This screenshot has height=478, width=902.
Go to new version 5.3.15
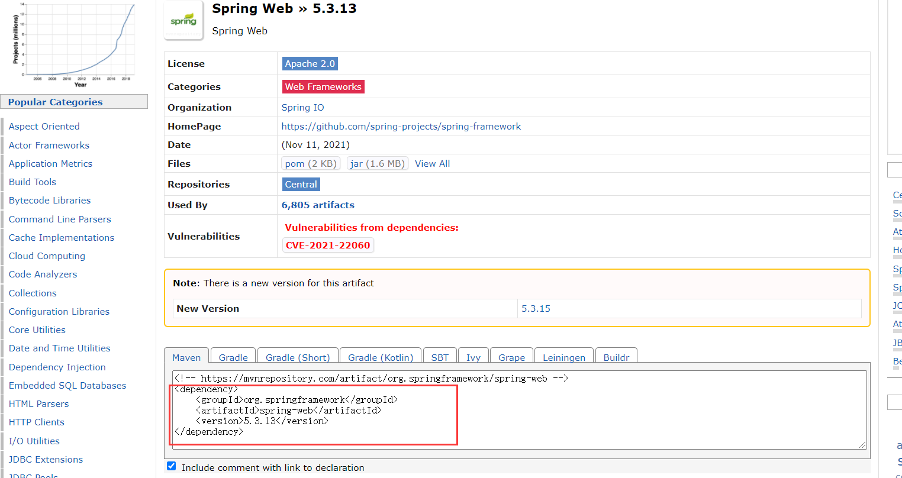click(536, 309)
